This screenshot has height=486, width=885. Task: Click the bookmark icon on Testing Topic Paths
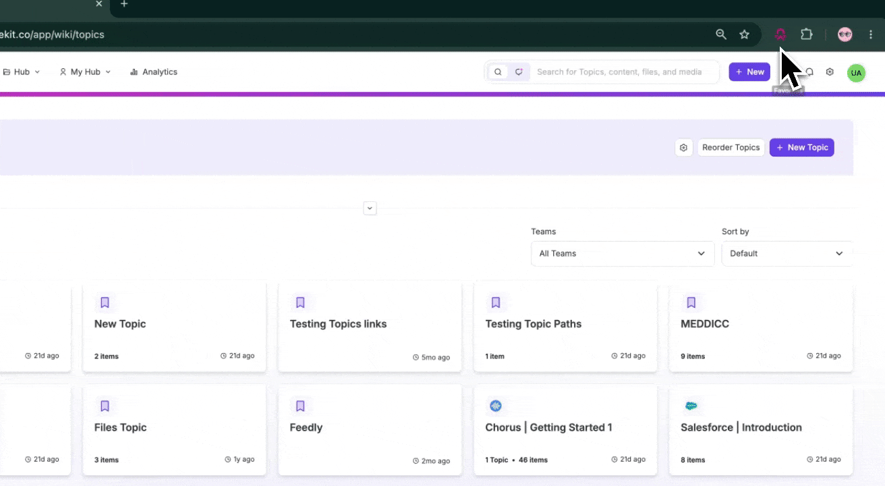point(496,302)
